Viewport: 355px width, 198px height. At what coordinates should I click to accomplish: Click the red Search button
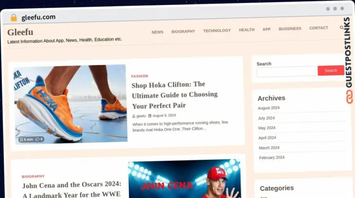[x=331, y=71]
